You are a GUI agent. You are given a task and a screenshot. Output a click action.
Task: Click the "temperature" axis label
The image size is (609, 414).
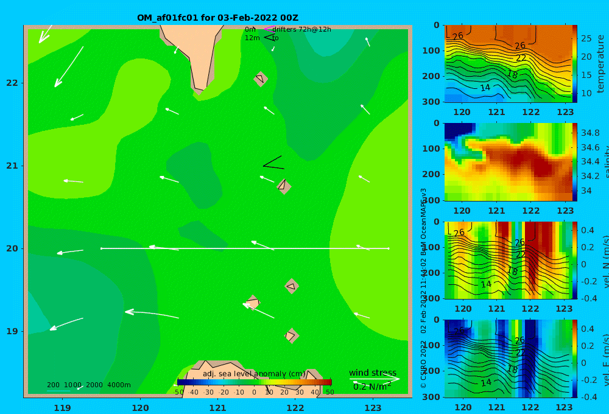(x=601, y=64)
